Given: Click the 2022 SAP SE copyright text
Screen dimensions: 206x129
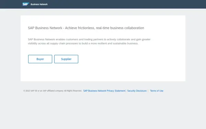Looking at the screenshot, I should coord(53,91).
